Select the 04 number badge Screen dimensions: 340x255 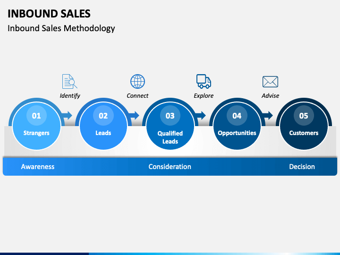tap(237, 116)
